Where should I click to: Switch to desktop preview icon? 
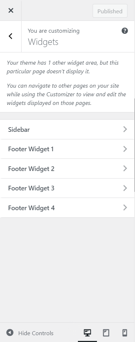pyautogui.click(x=87, y=333)
